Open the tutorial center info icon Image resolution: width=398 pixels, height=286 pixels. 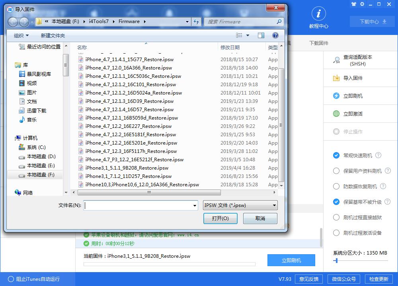318,14
